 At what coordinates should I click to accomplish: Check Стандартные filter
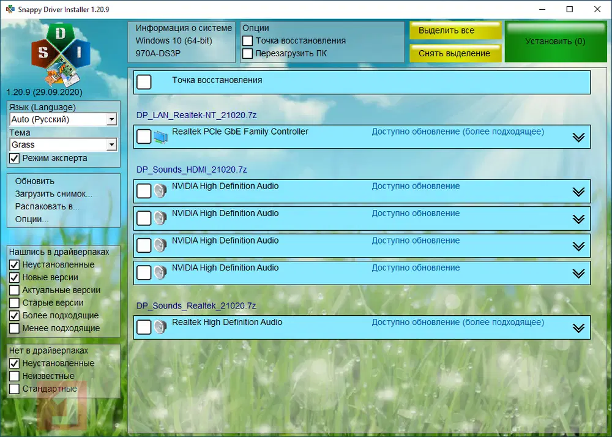(x=15, y=389)
